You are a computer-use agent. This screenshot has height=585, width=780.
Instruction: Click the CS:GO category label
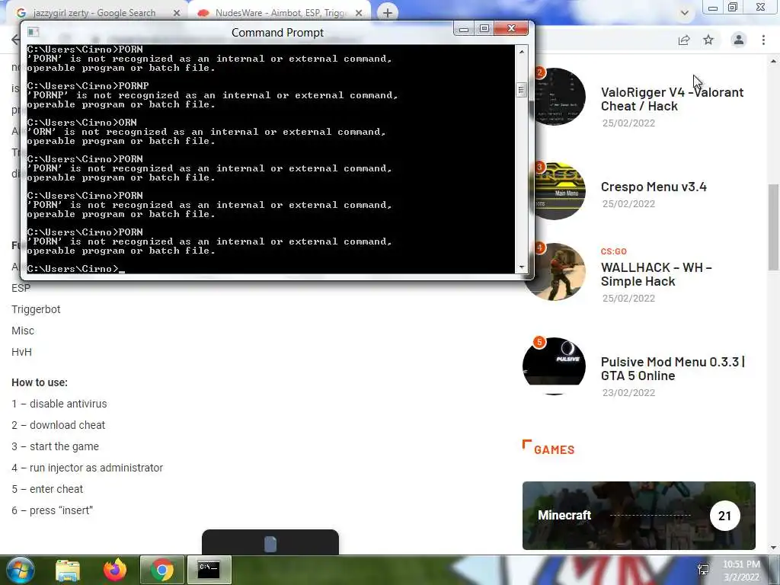coord(613,251)
